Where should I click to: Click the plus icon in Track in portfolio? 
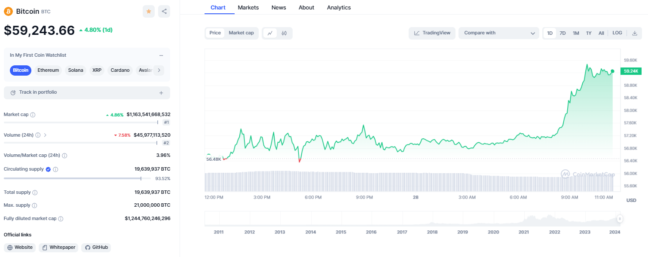[x=161, y=93]
